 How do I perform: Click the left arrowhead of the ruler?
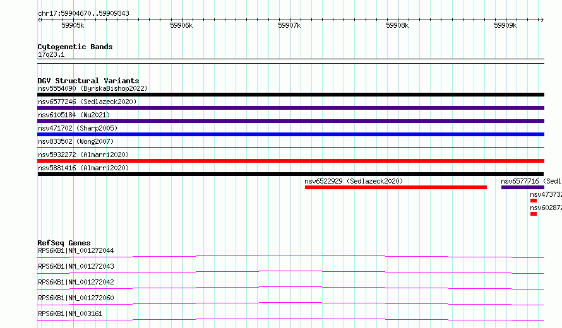39,20
